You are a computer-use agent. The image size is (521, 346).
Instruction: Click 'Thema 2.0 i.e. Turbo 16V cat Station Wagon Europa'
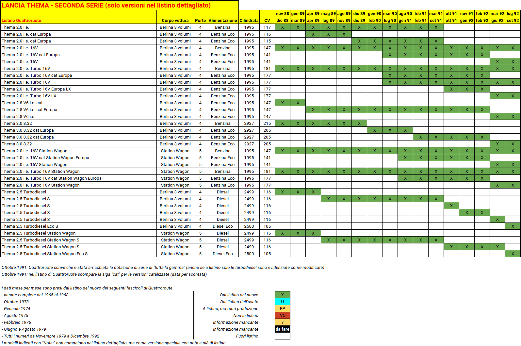(x=78, y=178)
